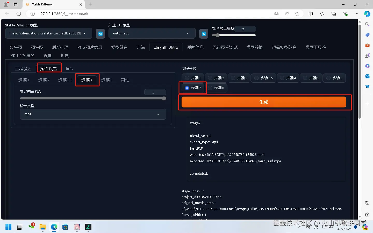Open the browser profile icon
The image size is (373, 233).
point(6,4)
